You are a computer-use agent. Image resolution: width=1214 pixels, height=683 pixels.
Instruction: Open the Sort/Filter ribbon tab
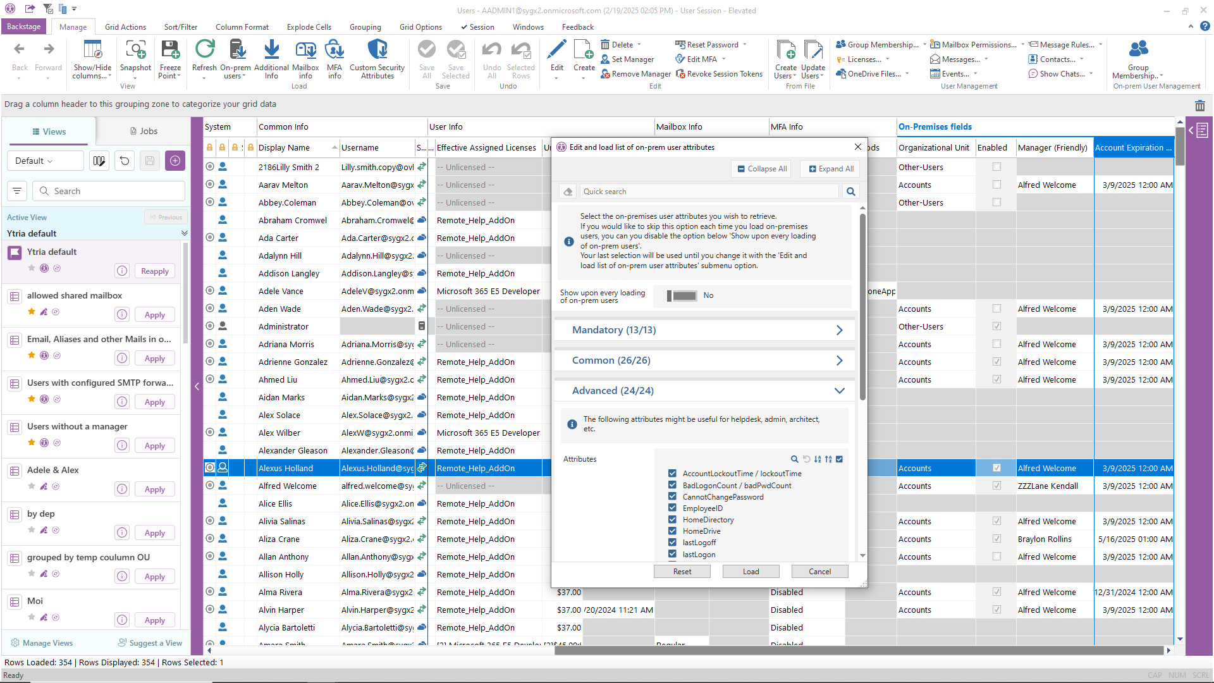click(180, 27)
